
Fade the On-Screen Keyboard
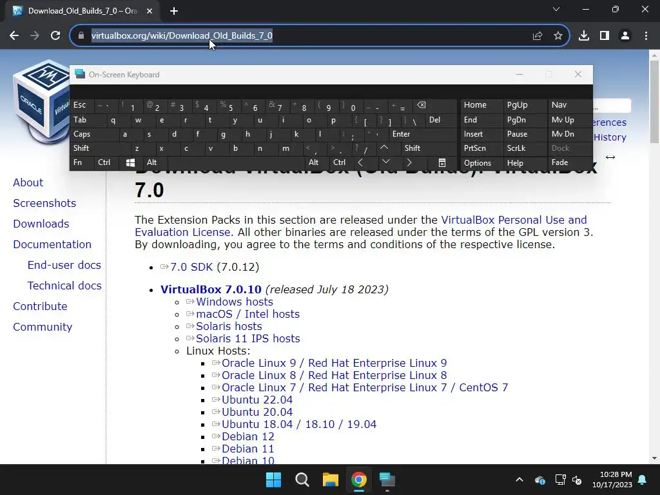[570, 162]
